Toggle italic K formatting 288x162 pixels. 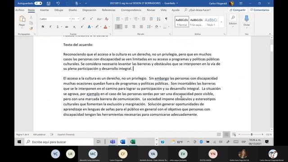[x=50, y=27]
